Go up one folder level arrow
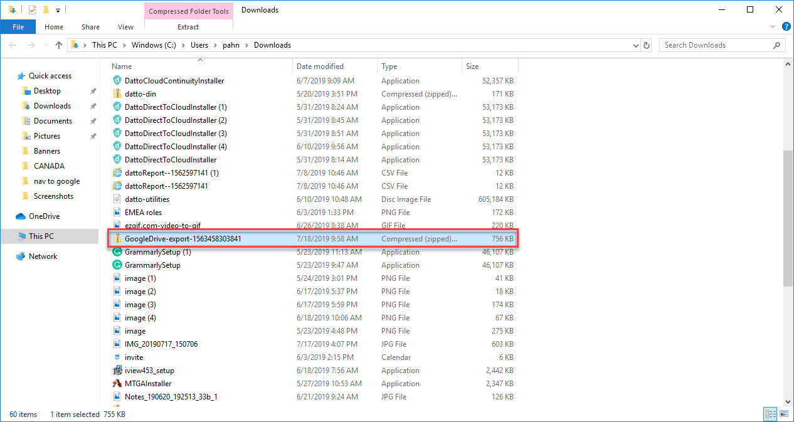The width and height of the screenshot is (794, 422). (59, 45)
